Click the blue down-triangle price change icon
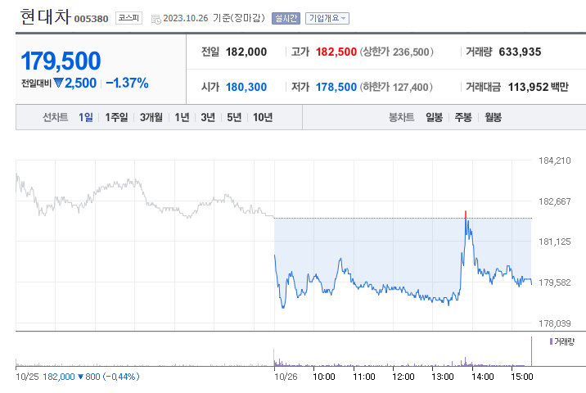Viewport: 586px width, 393px height. tap(58, 83)
